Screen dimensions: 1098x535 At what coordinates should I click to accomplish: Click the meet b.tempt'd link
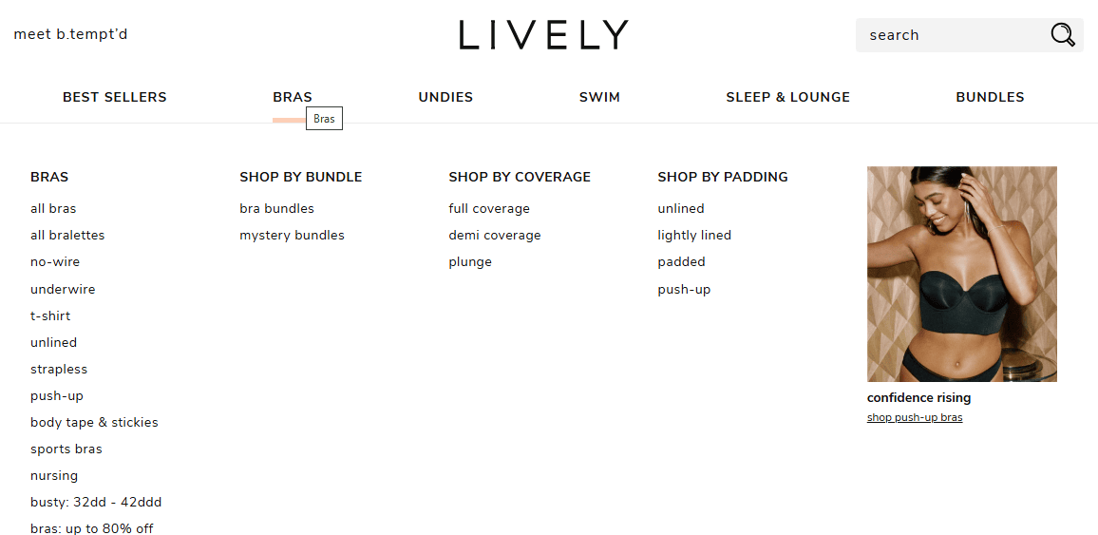pos(70,34)
